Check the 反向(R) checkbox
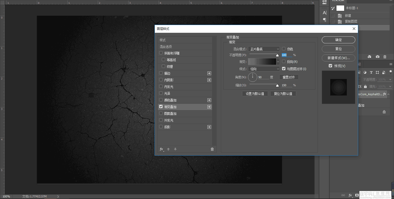394x199 pixels. 284,61
